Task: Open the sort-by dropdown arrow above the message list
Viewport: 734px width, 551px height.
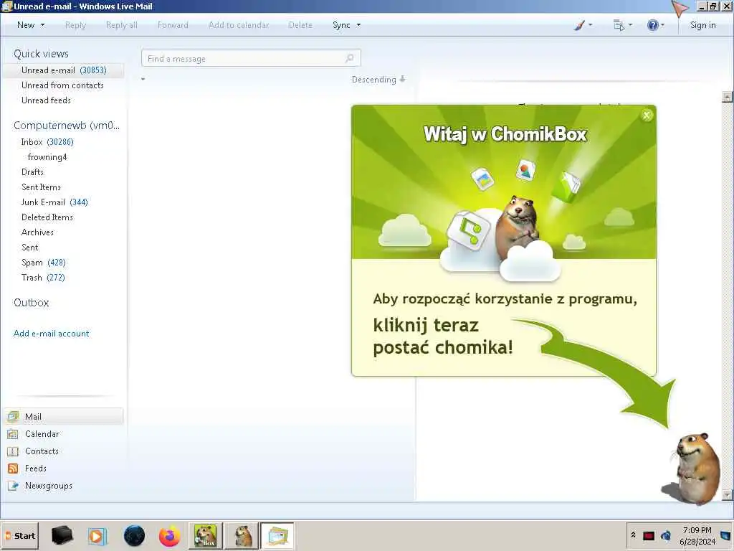Action: coord(143,79)
